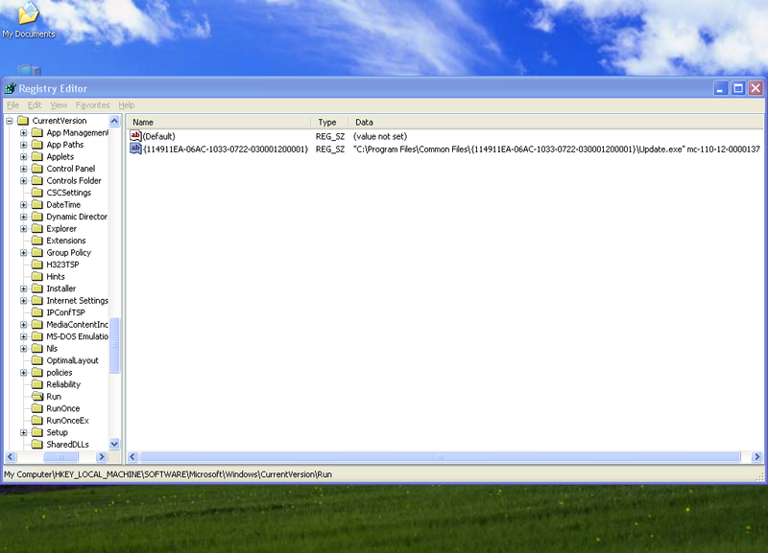
Task: Expand the Nls key
Action: pyautogui.click(x=23, y=349)
